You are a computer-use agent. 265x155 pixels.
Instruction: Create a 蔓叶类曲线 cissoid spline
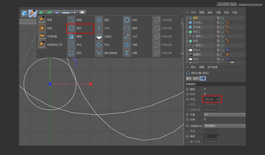pyautogui.click(x=106, y=53)
